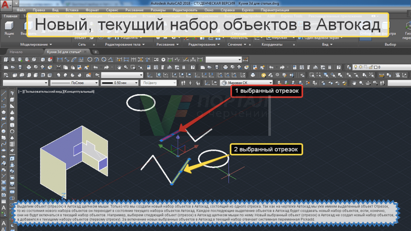Click the Box (Ящик) modeling tool
Viewport: 411px width, 231px height.
[9, 30]
